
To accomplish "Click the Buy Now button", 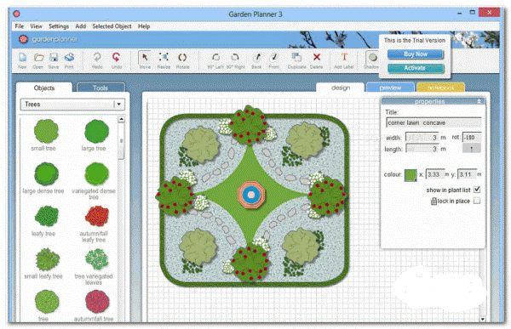I will 416,54.
